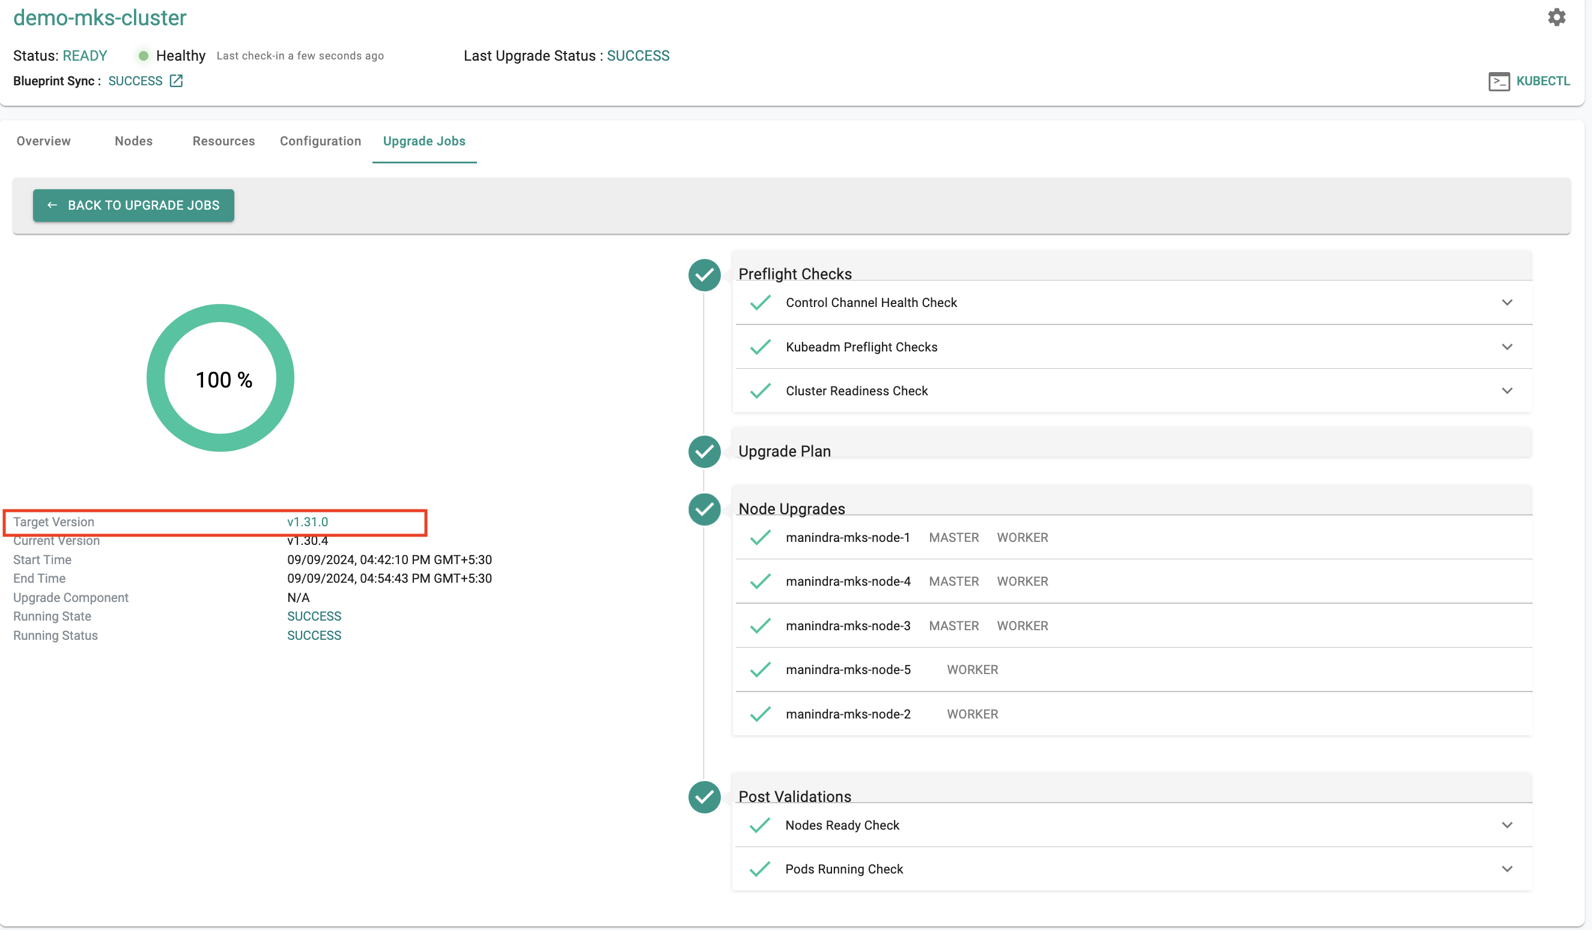Click the Post Validations checkmark icon
The width and height of the screenshot is (1592, 930).
click(x=704, y=795)
